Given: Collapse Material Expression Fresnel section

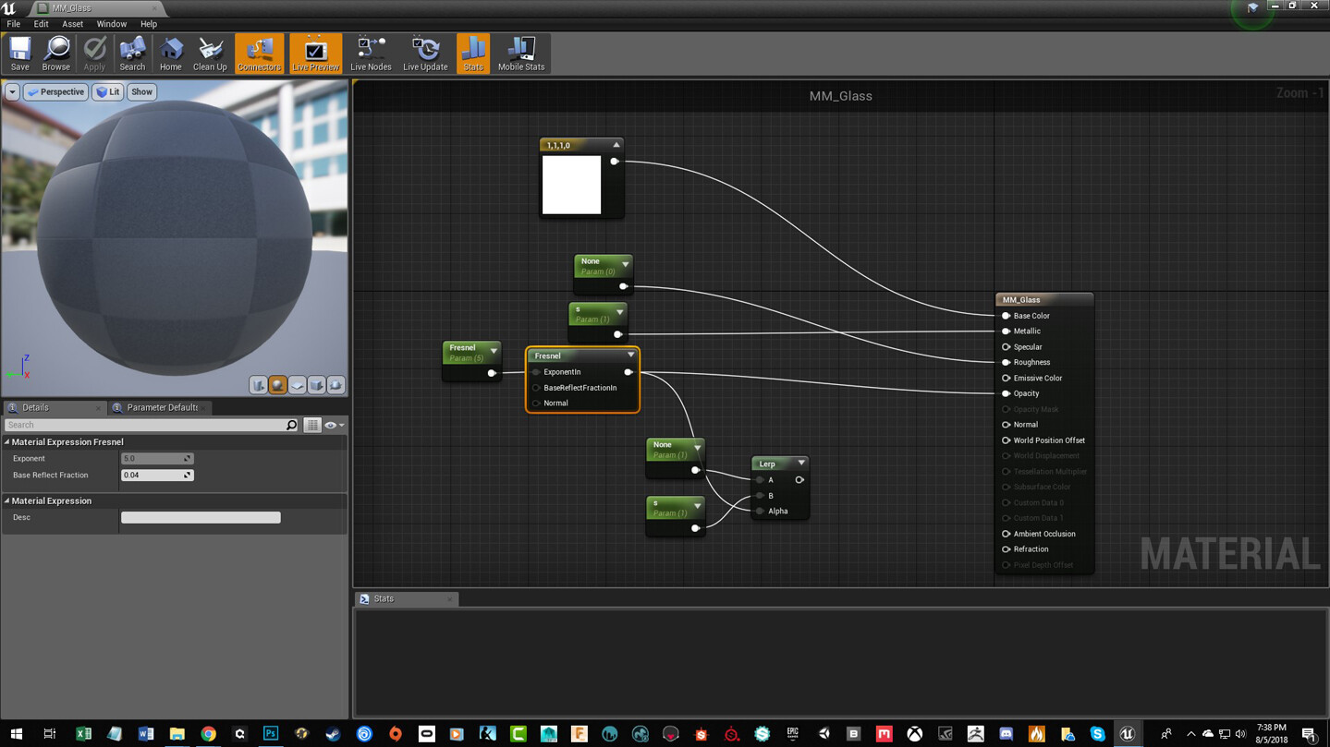Looking at the screenshot, I should coord(7,442).
